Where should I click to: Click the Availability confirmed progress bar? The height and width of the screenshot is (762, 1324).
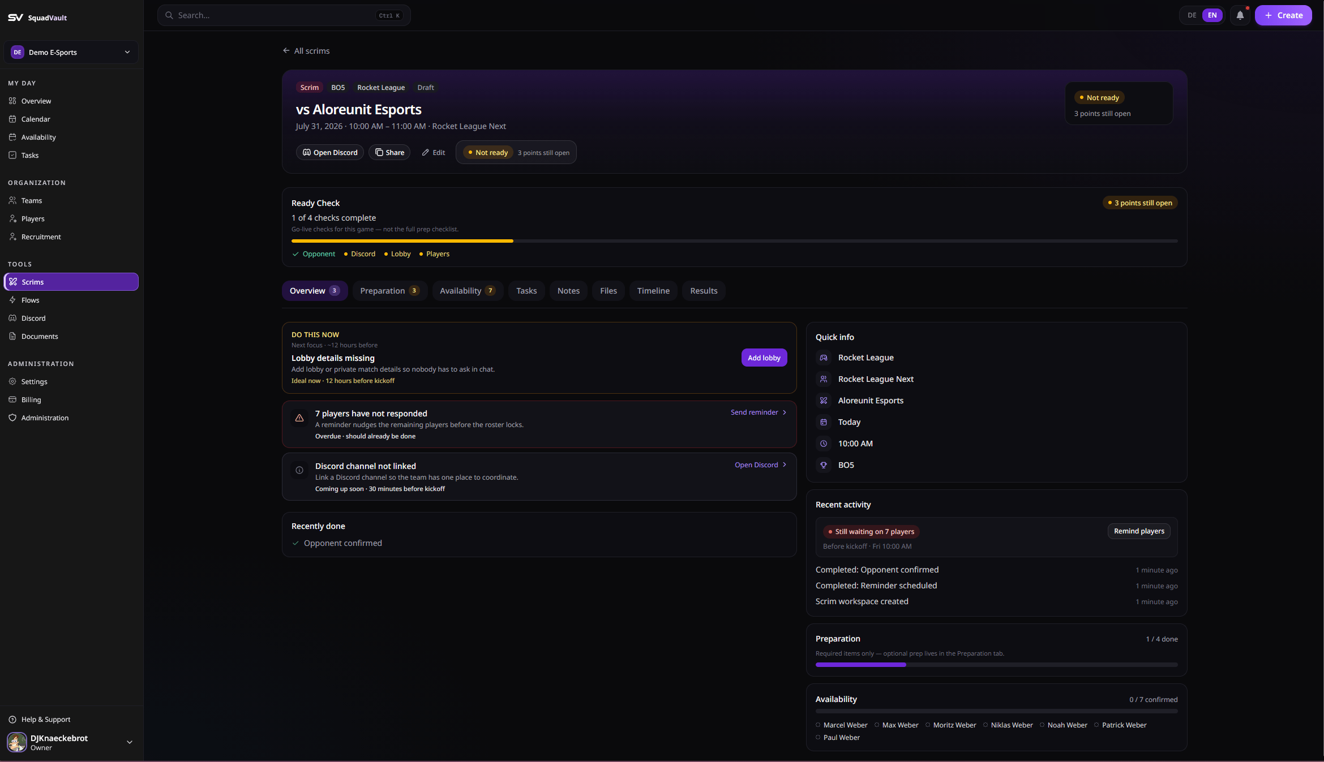[996, 711]
